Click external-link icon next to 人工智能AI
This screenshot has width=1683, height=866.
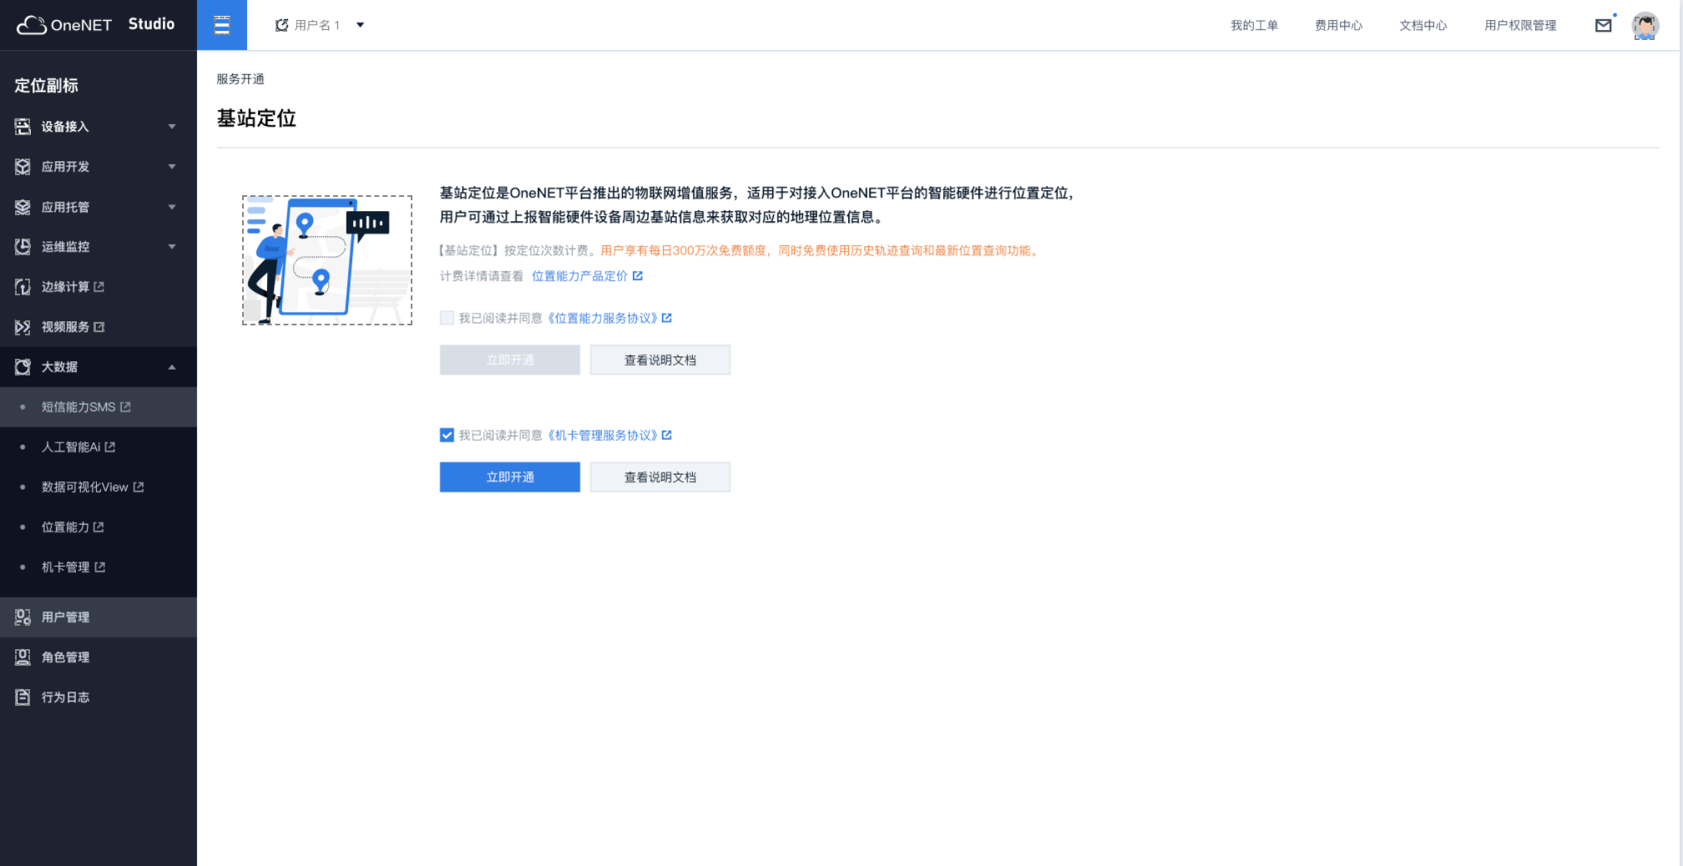pos(110,447)
